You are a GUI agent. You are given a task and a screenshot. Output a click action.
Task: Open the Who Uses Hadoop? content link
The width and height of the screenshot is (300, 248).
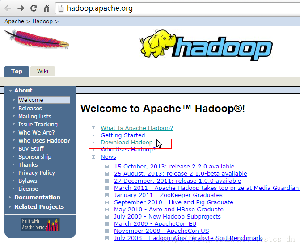click(x=128, y=150)
